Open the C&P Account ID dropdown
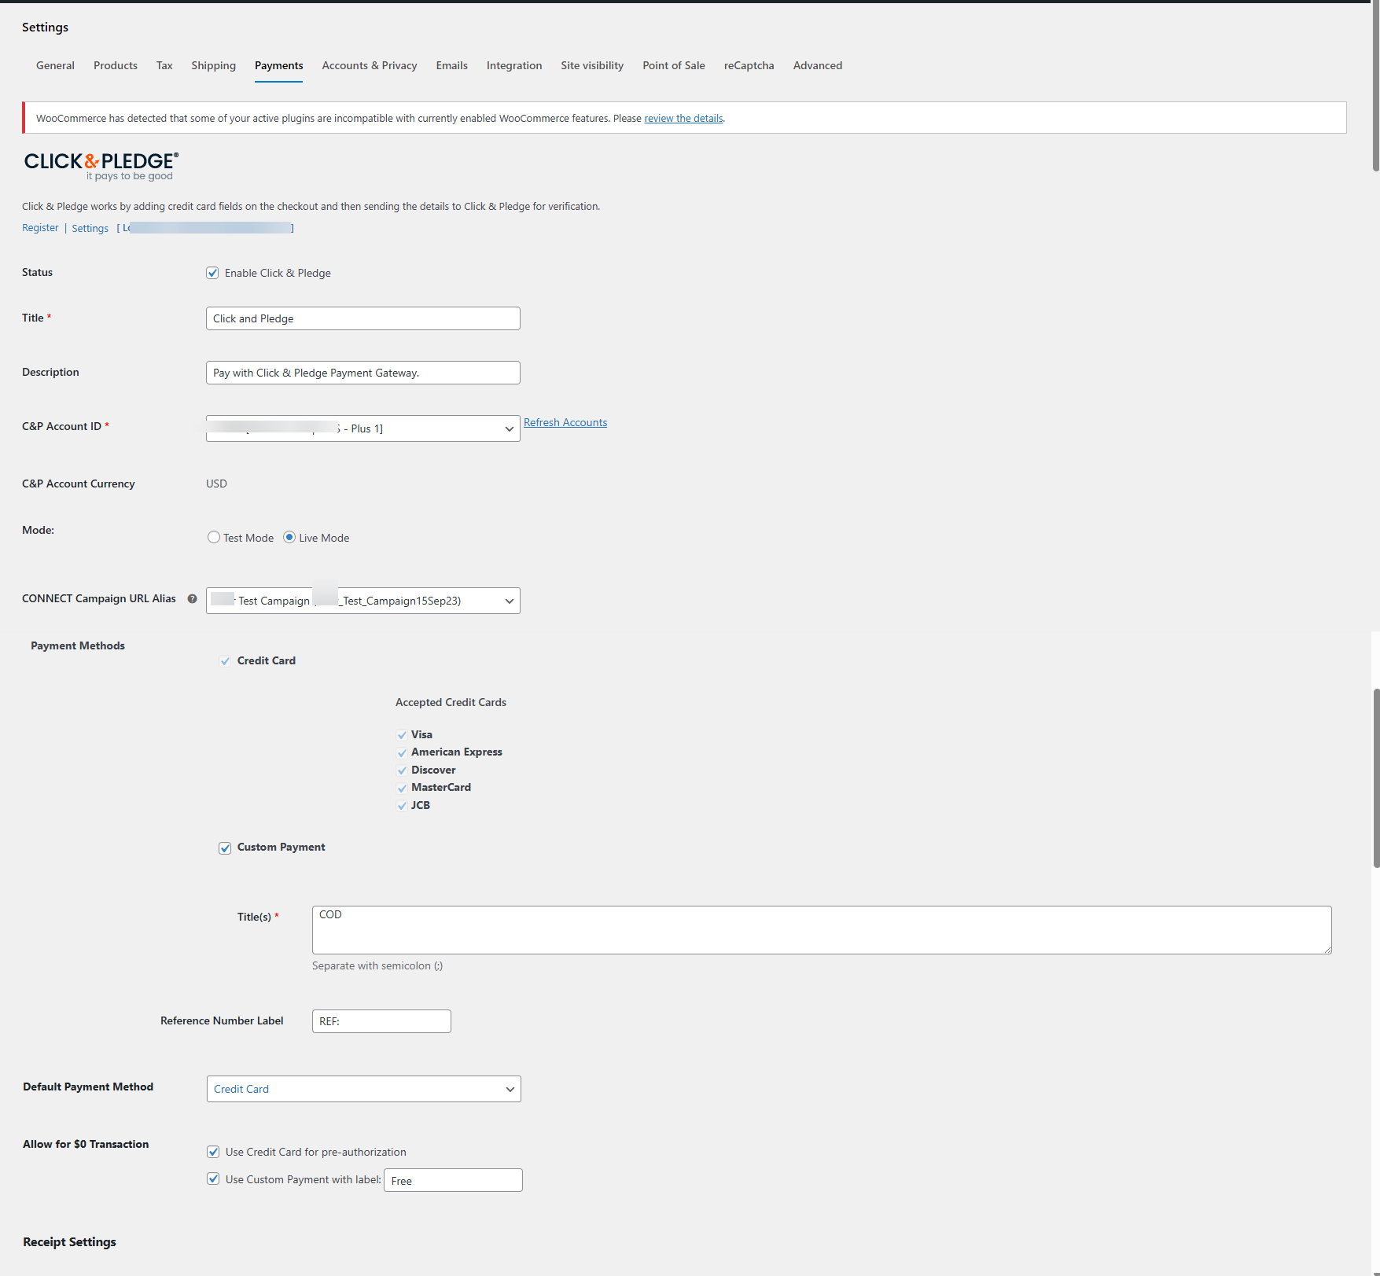This screenshot has width=1380, height=1276. click(363, 428)
